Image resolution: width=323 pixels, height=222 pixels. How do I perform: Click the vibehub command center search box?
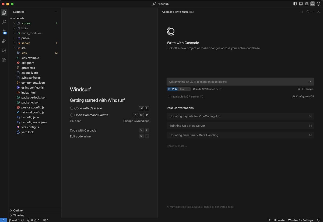(161, 4)
